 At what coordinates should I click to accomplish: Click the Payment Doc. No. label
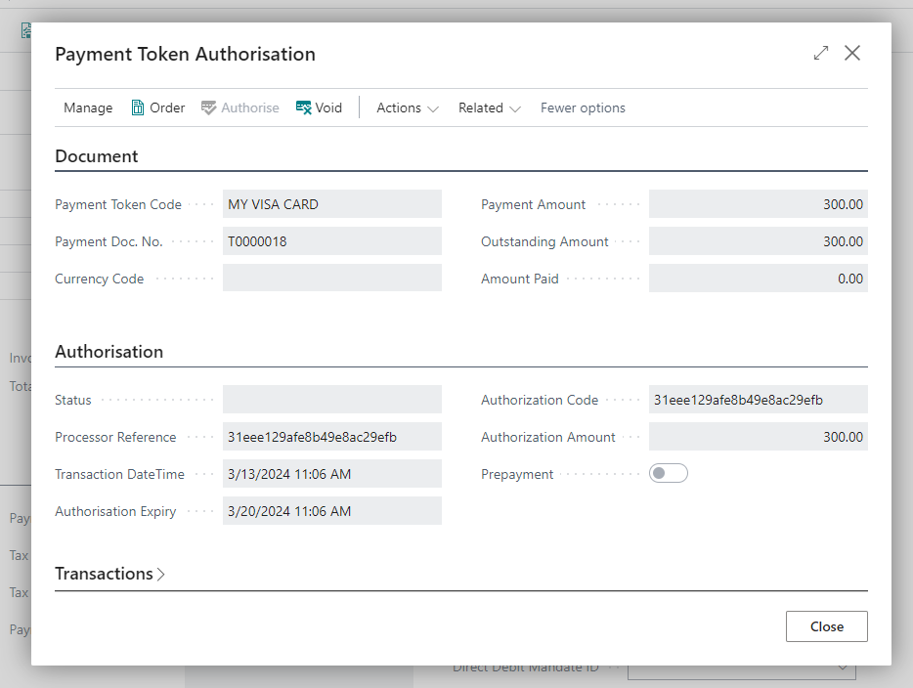click(x=109, y=241)
